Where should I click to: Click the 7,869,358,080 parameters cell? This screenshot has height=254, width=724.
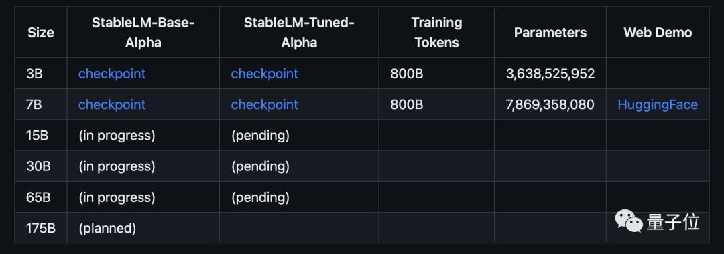[x=550, y=104]
